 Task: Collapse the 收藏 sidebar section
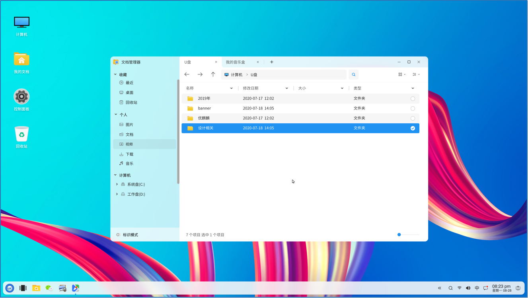[115, 75]
